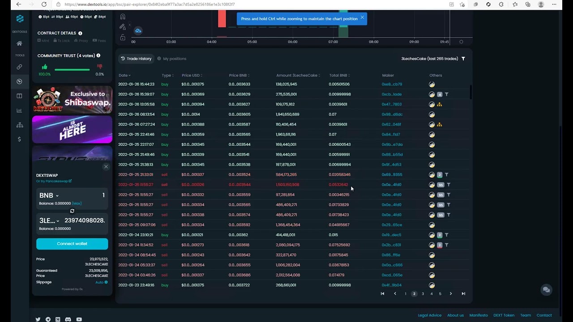Open maker address 0x2b...c831
573x322 pixels.
click(x=391, y=245)
